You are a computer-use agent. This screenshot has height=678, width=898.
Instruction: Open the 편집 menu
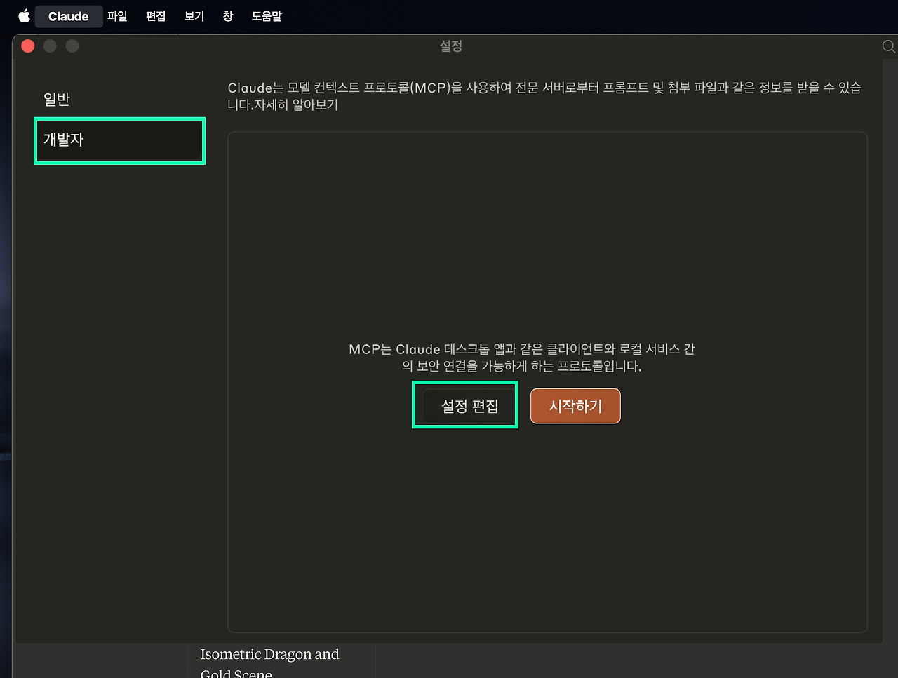tap(156, 16)
